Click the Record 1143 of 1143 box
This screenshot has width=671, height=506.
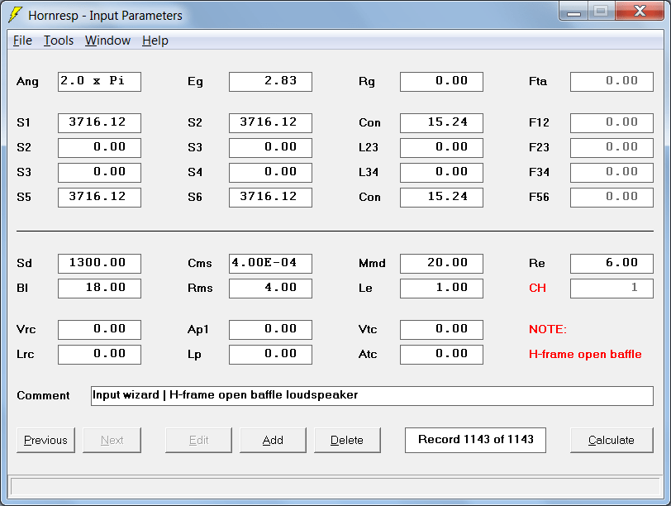[475, 440]
